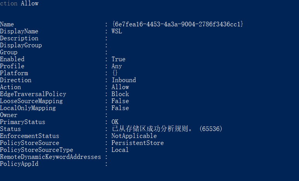
Task: Click the True value beside Enabled
Action: click(x=118, y=59)
